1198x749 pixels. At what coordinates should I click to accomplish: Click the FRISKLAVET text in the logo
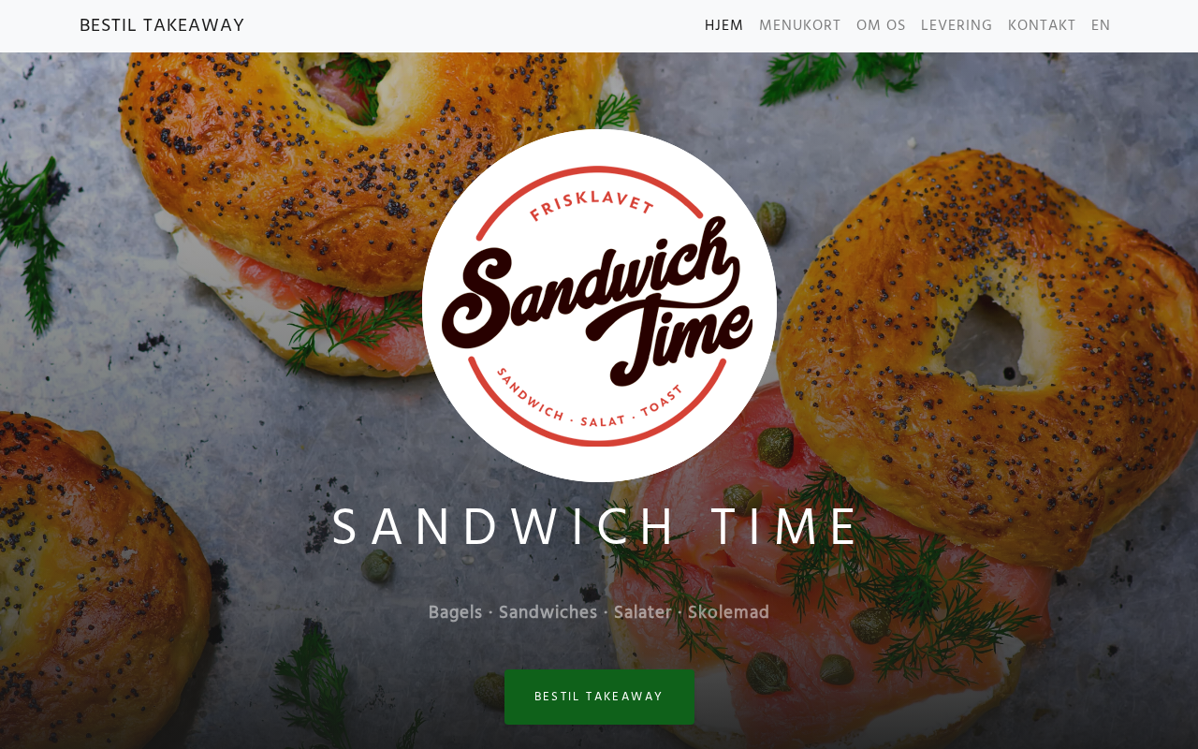(x=592, y=199)
